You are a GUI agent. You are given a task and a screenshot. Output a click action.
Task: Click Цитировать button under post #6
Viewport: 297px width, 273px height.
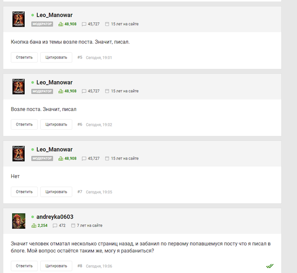coord(56,125)
